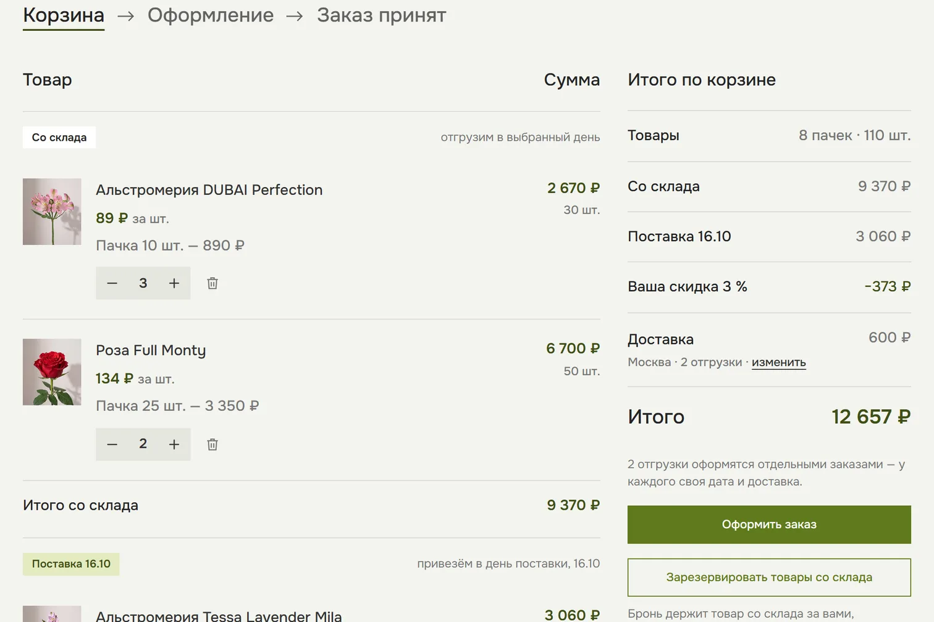Screen dimensions: 934x622
Task: Delete Альстромерия DUBAI Perfection with the trash icon
Action: 212,283
